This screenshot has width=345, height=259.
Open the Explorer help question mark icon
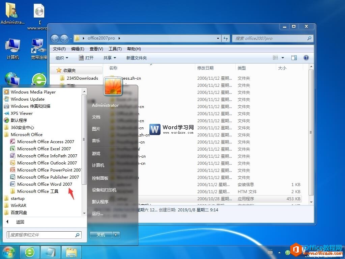point(306,58)
